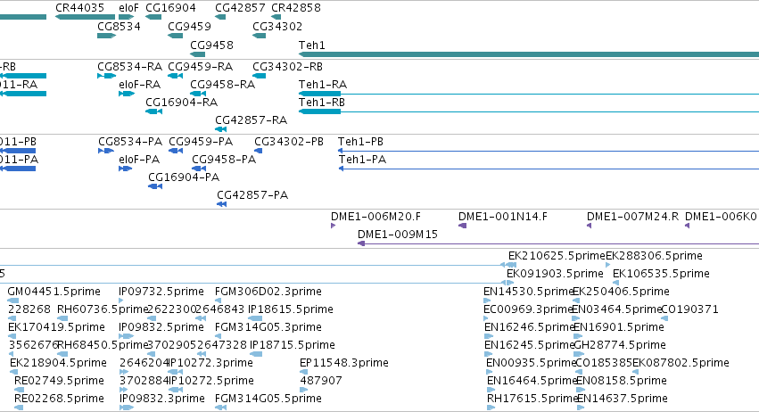This screenshot has height=412, width=759.
Task: Click the DME1-009M15 BAC label
Action: (x=398, y=235)
